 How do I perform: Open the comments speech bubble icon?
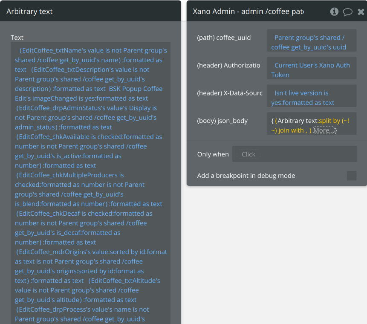348,12
